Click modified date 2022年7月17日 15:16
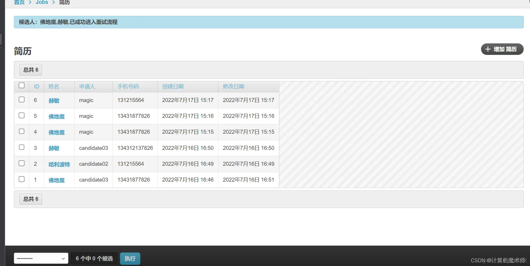The width and height of the screenshot is (530, 266). coord(248,116)
